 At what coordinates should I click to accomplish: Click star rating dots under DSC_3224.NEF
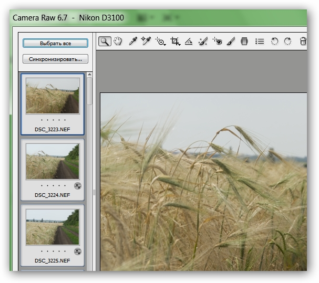point(53,186)
